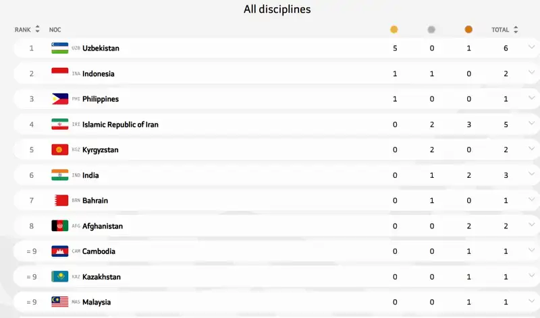Click the Afghanistan flag icon
The height and width of the screenshot is (318, 540).
coord(59,226)
